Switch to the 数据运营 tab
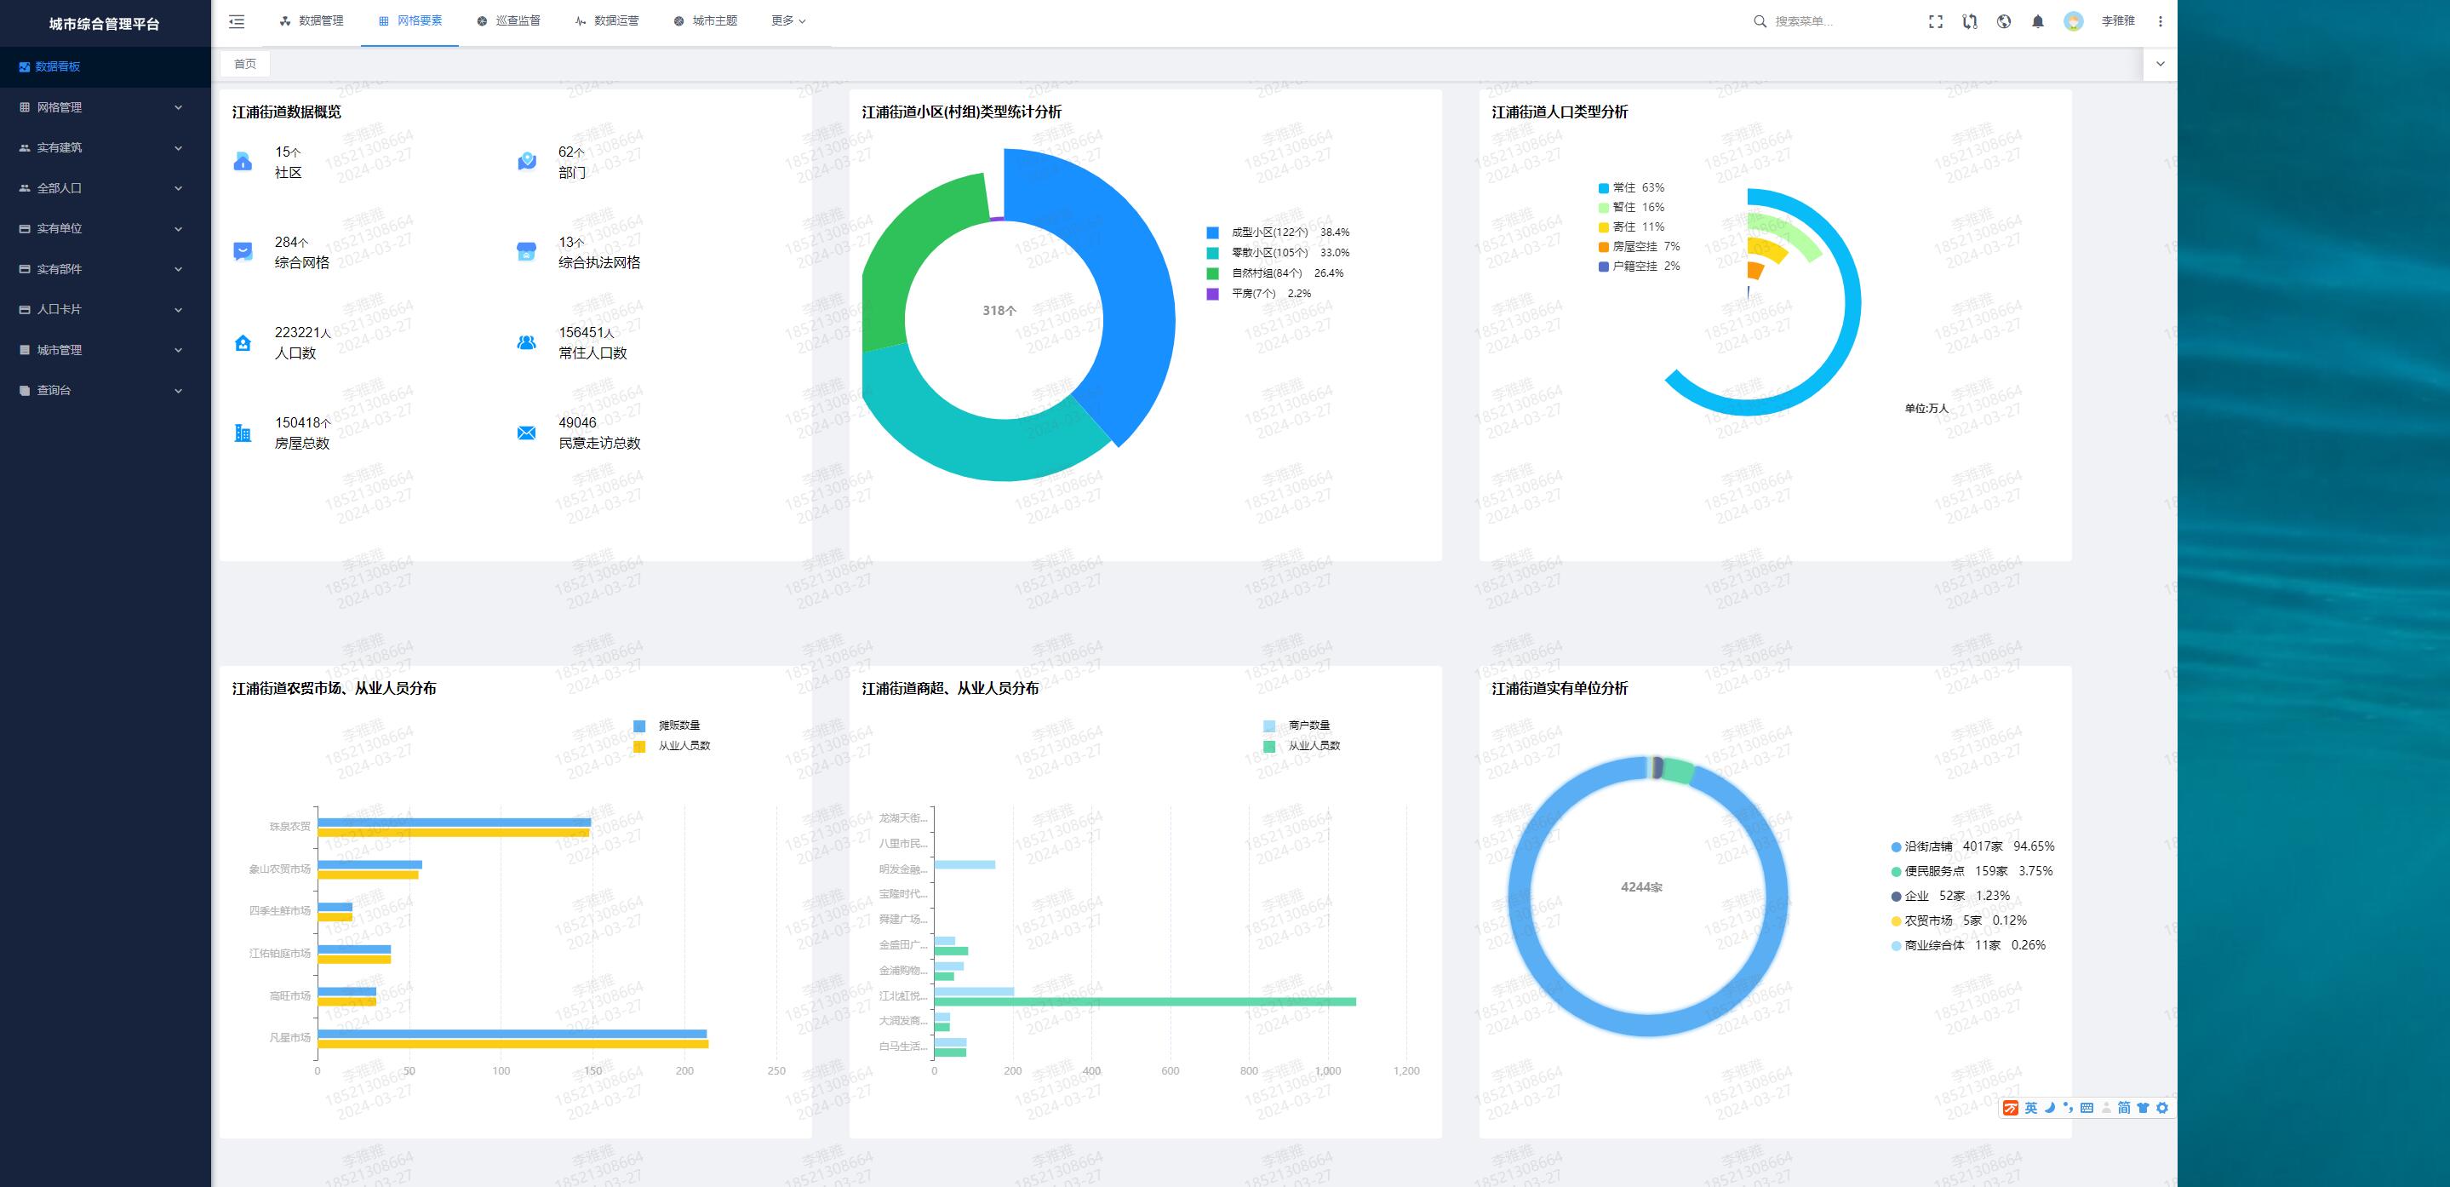Image resolution: width=2450 pixels, height=1187 pixels. tap(607, 21)
